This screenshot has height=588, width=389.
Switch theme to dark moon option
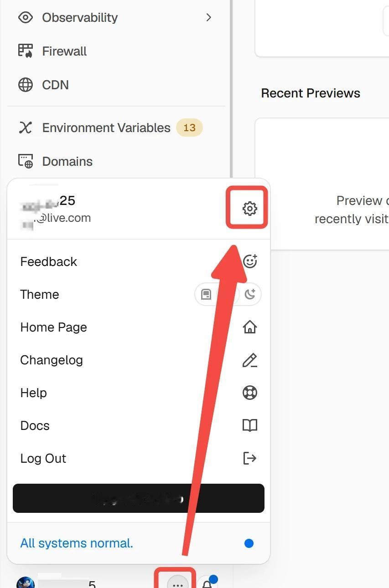point(250,294)
